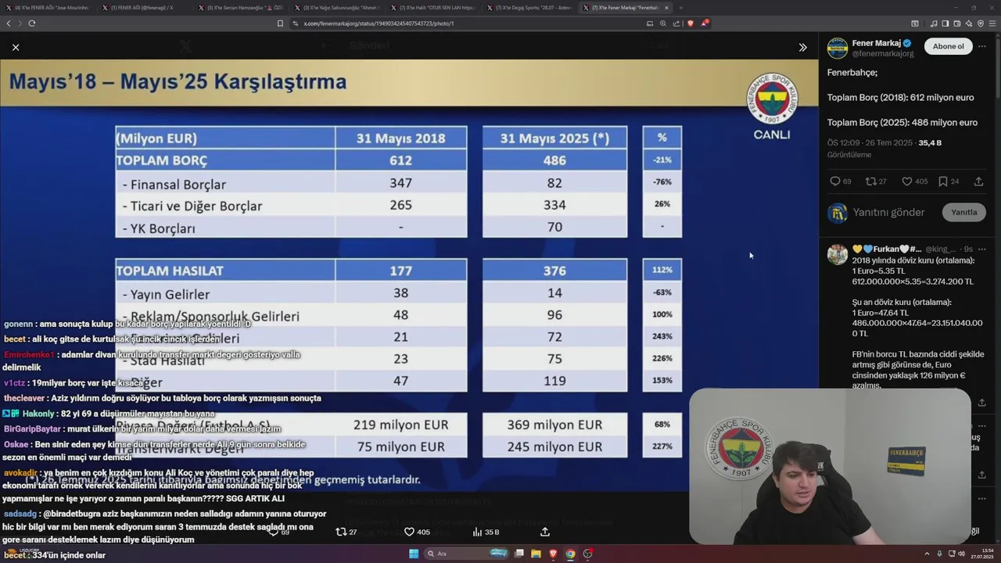The image size is (1001, 563).
Task: Open the more options menu on Fener Markaj post
Action: (984, 46)
